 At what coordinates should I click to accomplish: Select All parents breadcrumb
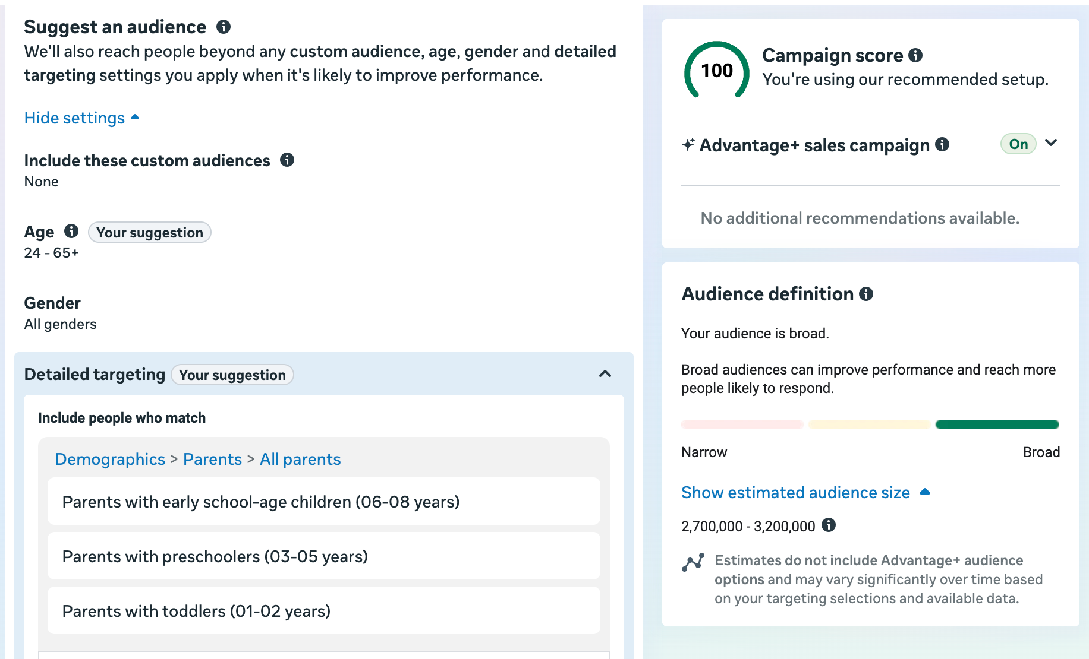click(x=300, y=459)
